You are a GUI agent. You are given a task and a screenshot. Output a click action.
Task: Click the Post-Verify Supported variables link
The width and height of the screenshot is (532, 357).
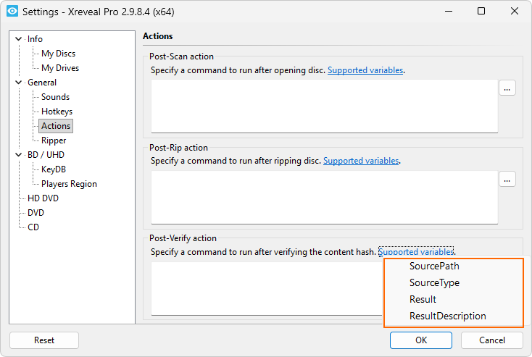tap(416, 251)
